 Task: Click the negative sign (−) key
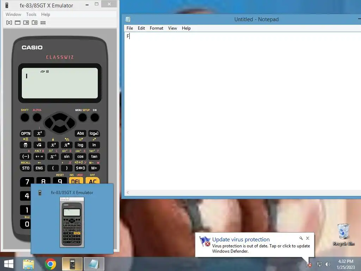[x=25, y=156]
